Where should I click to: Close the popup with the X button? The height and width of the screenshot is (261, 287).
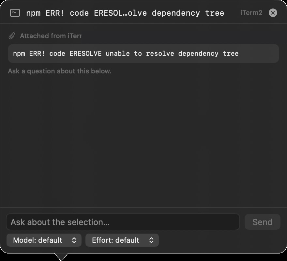coord(273,13)
